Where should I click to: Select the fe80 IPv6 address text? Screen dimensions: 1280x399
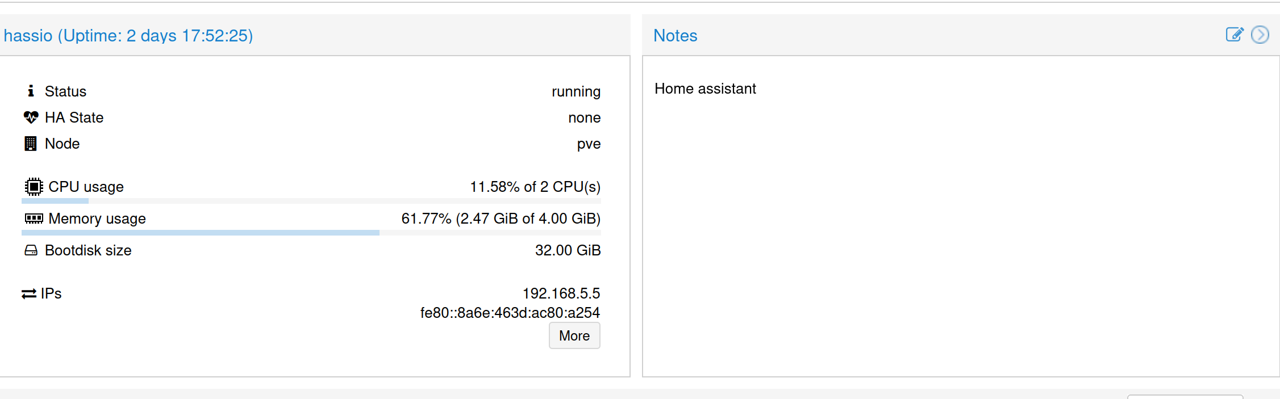(x=510, y=313)
